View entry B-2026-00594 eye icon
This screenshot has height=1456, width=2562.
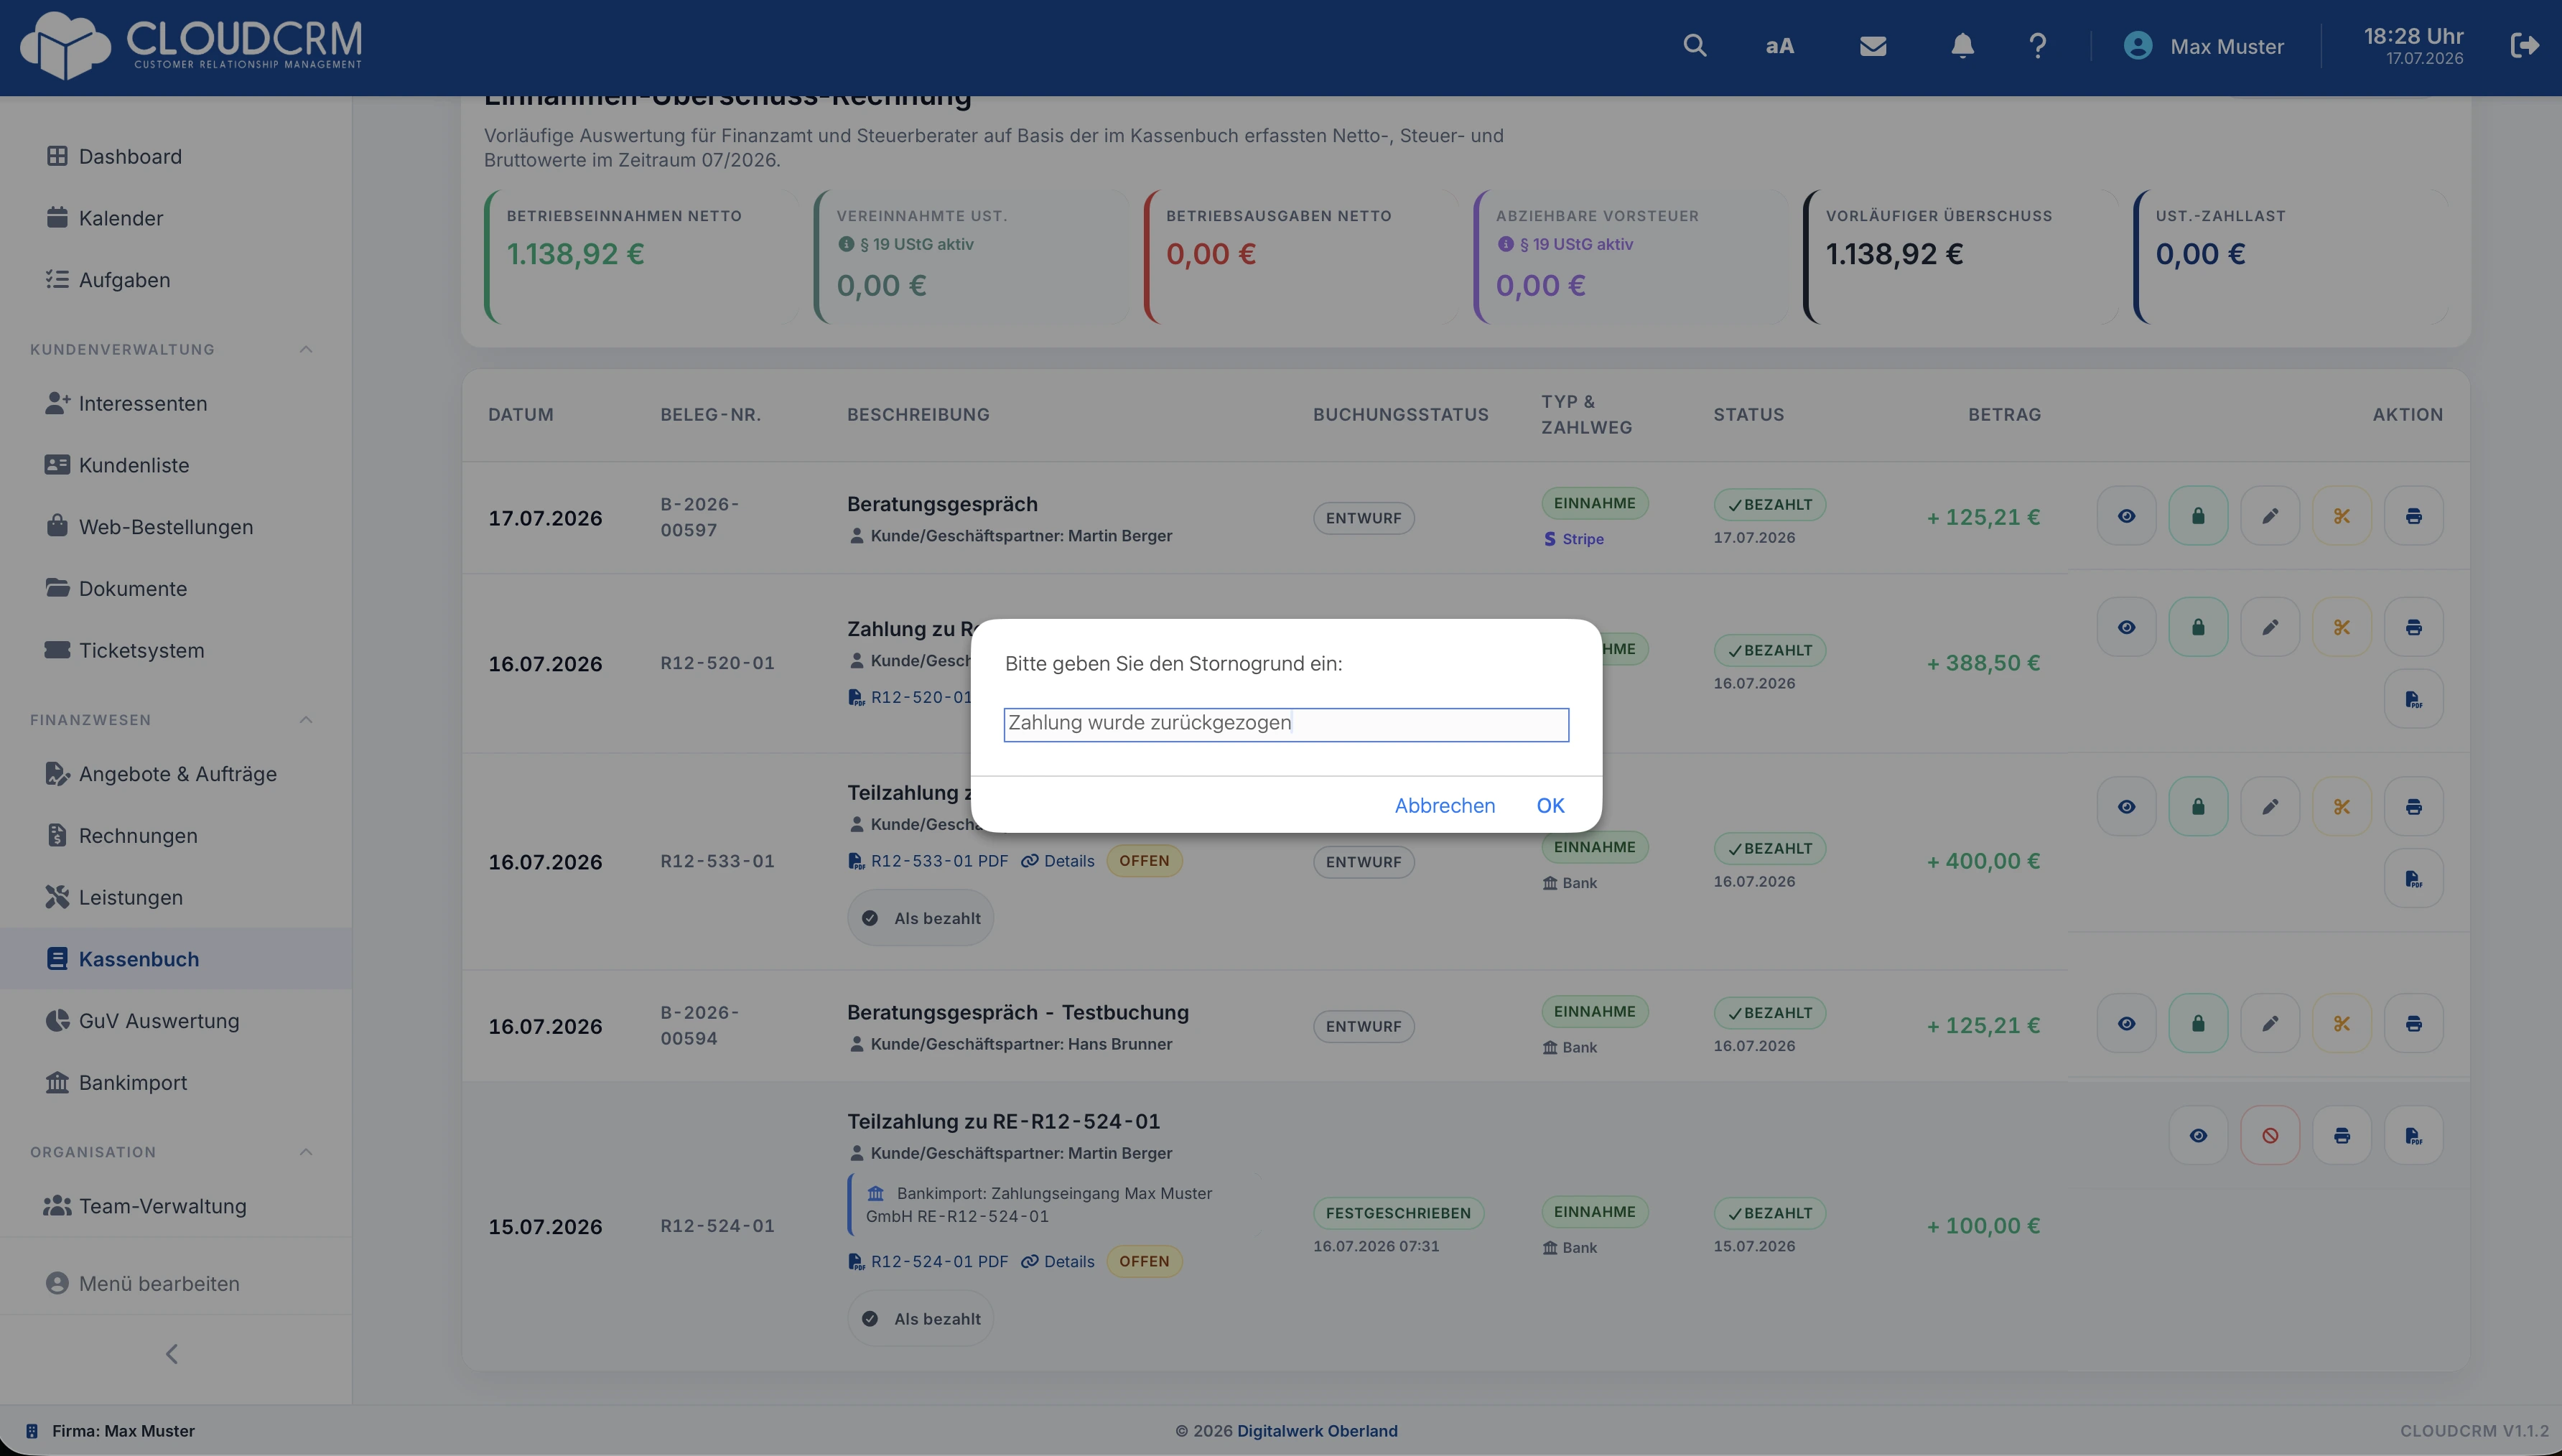(2126, 1023)
